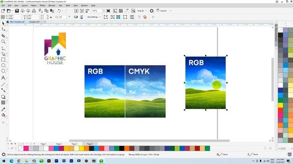The width and height of the screenshot is (293, 164).
Task: Click the horizontal scrollbar
Action: pyautogui.click(x=149, y=141)
